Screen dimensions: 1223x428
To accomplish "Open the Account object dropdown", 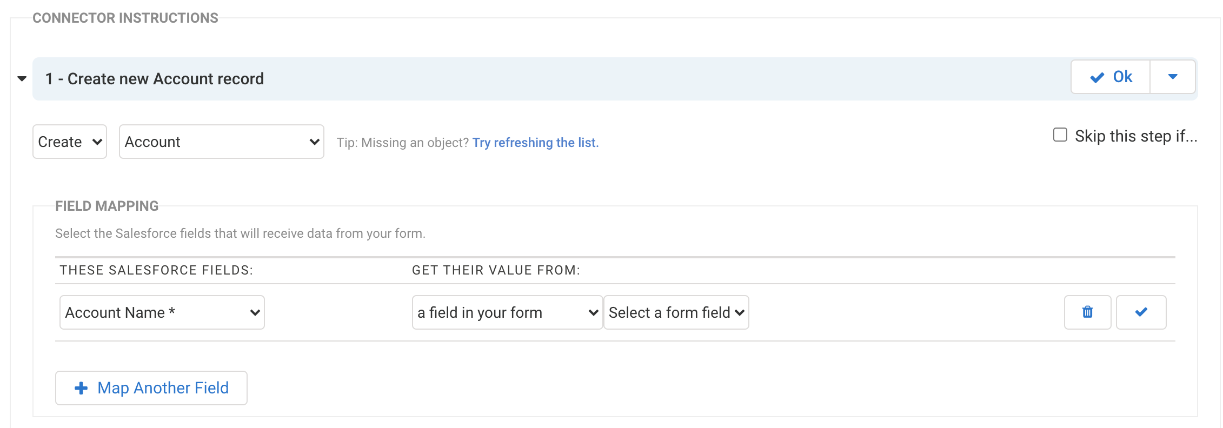I will click(x=221, y=142).
